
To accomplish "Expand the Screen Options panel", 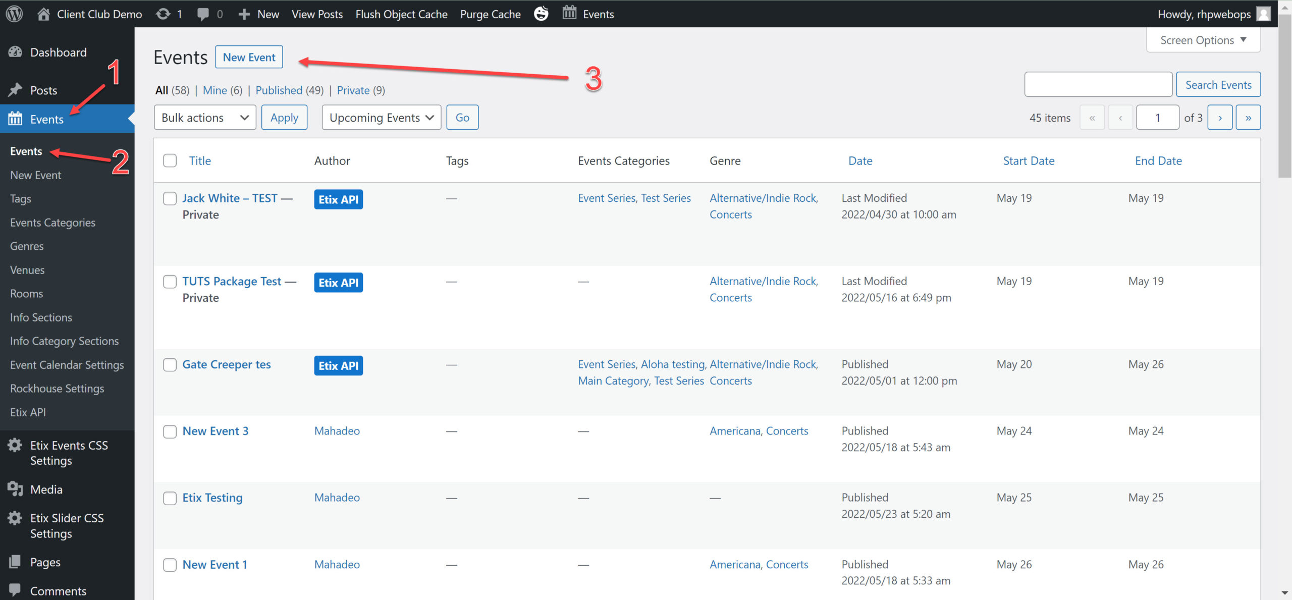I will pos(1203,40).
